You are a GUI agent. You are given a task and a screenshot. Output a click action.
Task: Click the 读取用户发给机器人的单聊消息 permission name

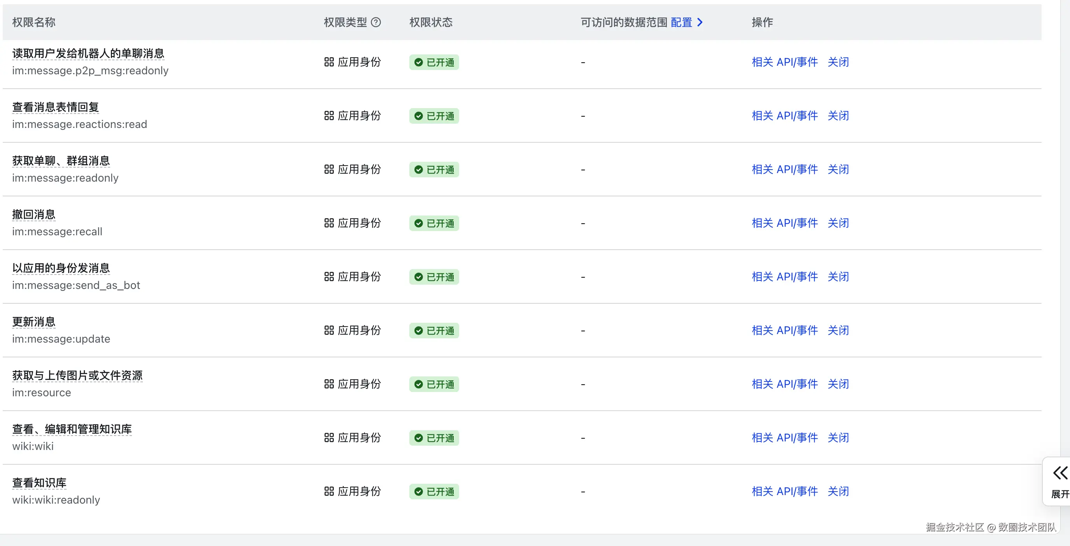click(88, 54)
